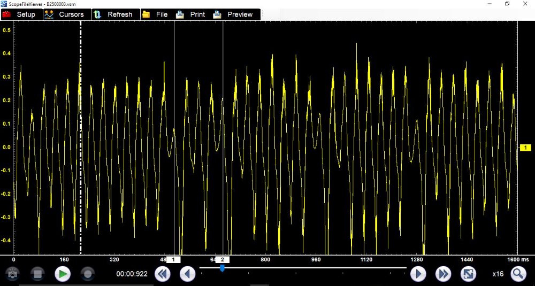Click the Record button

point(88,274)
